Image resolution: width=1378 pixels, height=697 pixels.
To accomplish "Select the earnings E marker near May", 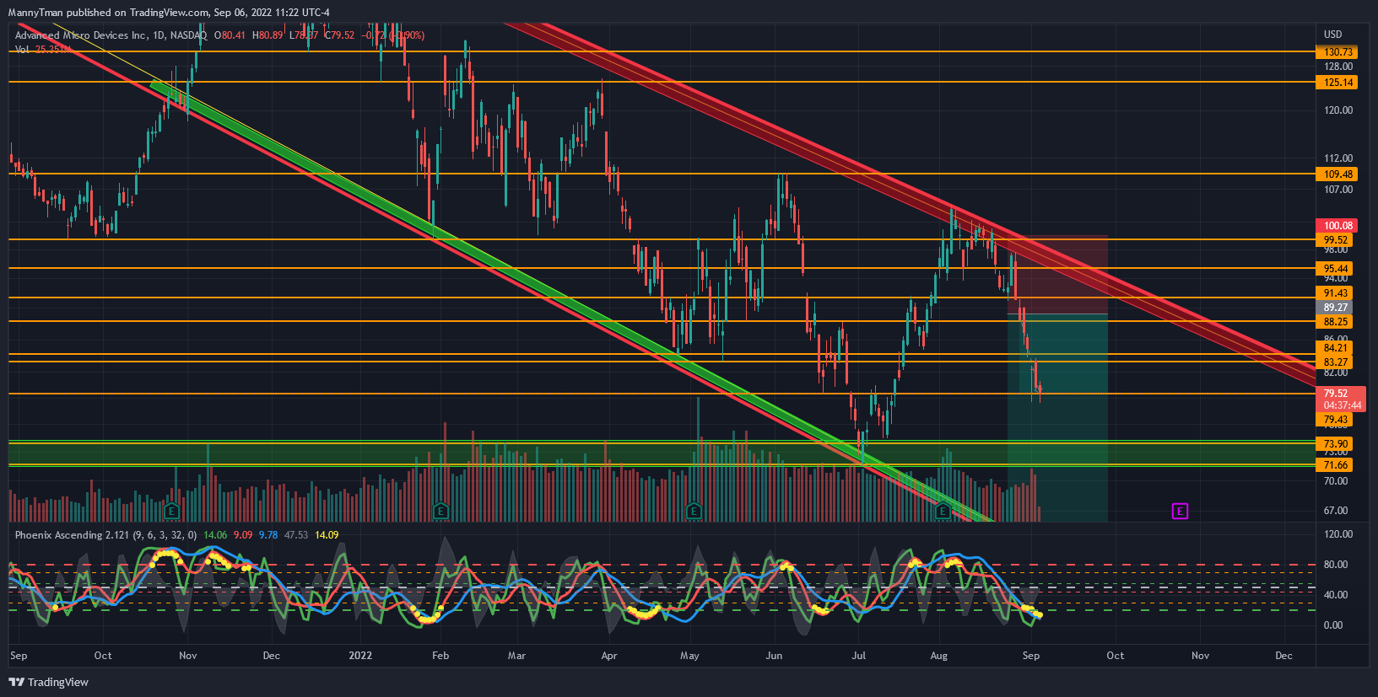I will point(694,511).
